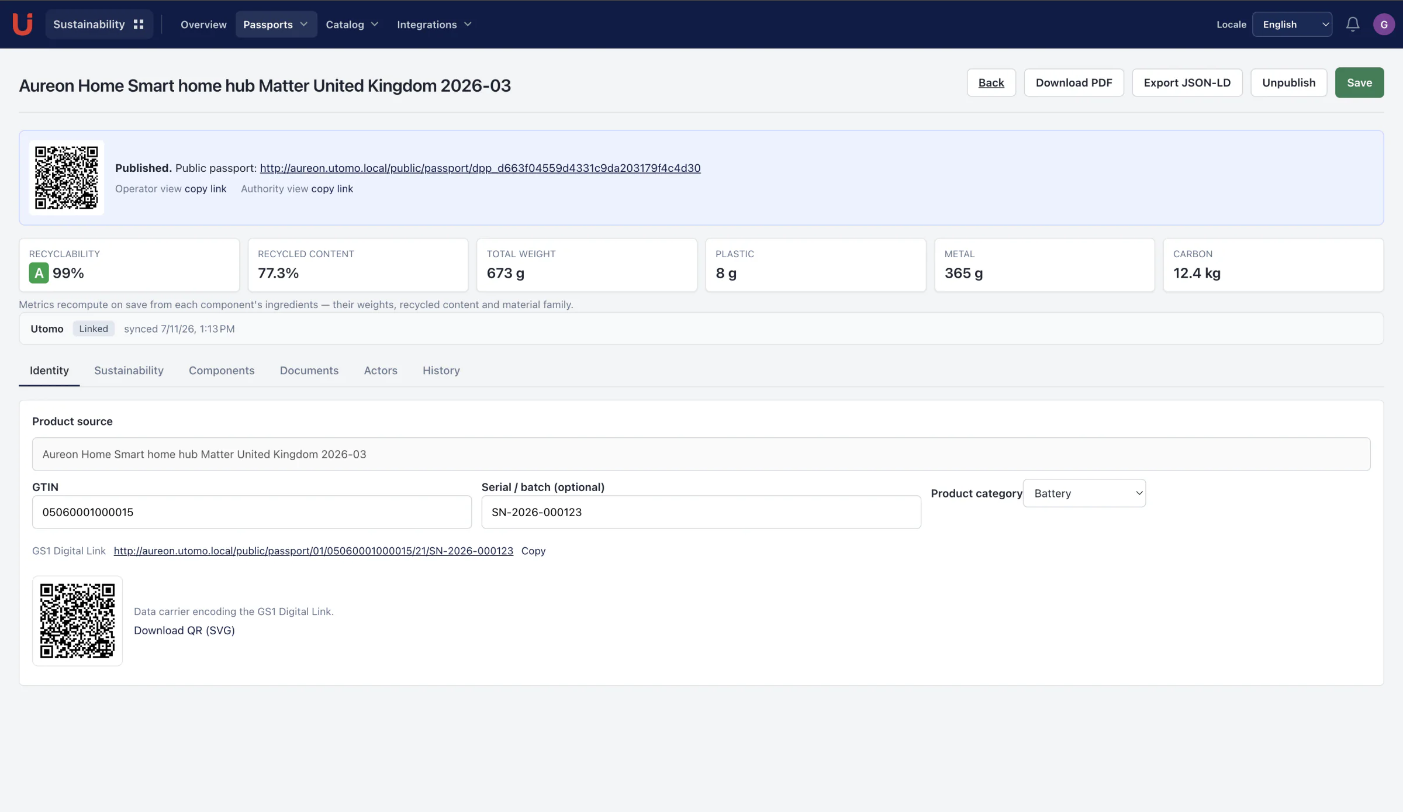Screen dimensions: 1403x812
Task: Click the passport title heading
Action: [265, 85]
